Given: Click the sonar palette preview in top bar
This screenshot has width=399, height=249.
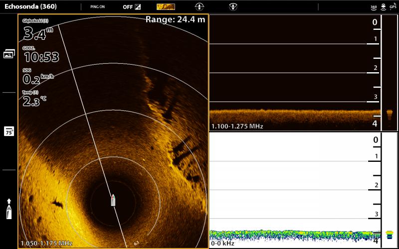Looking at the screenshot, I should tap(166, 7).
